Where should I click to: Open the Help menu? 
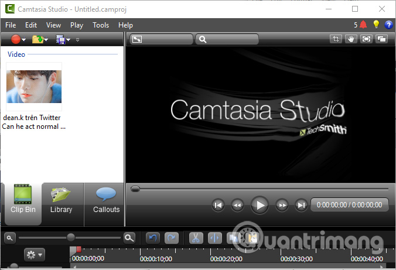[x=125, y=25]
